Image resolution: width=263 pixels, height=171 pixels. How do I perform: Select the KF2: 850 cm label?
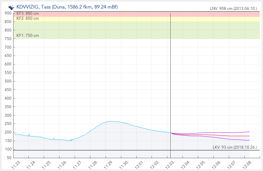27,19
